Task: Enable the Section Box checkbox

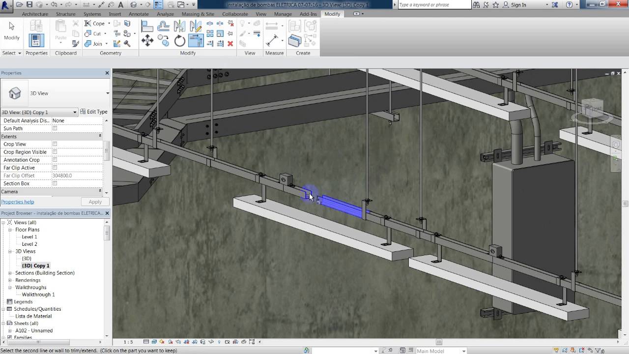Action: point(55,183)
